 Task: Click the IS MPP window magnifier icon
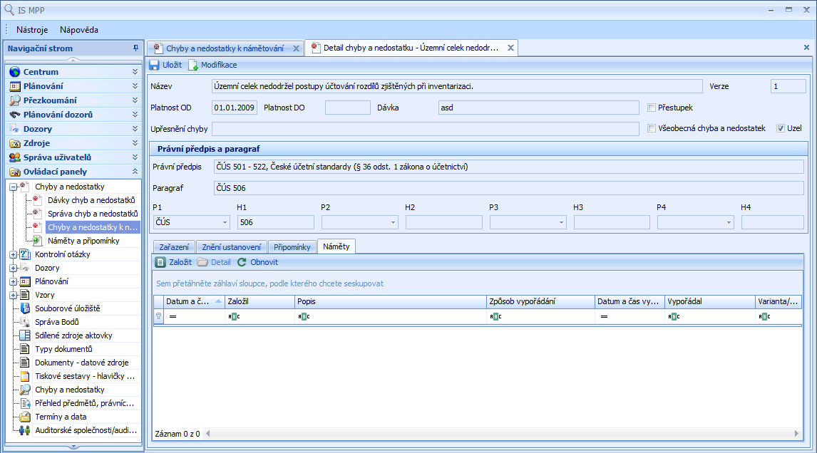tap(9, 10)
